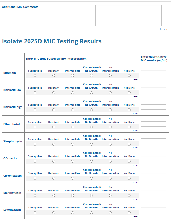Image resolution: width=171 pixels, height=219 pixels.
Task: Set Ethambutol to Contaminated/No Growth
Action: (x=91, y=127)
